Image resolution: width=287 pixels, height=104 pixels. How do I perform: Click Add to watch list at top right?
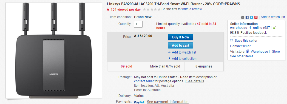coord(273,17)
